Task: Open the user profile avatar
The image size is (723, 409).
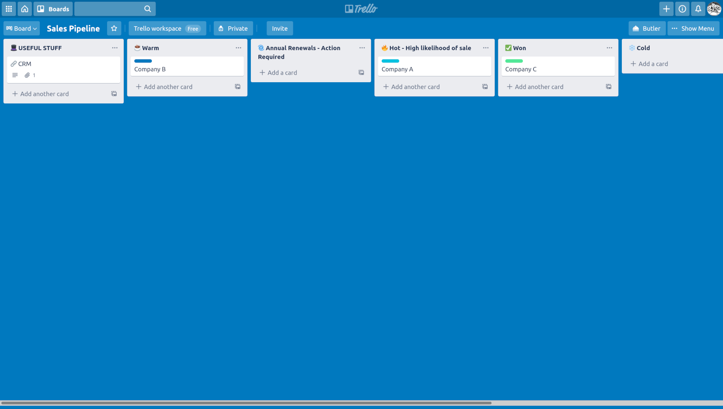Action: click(x=714, y=9)
